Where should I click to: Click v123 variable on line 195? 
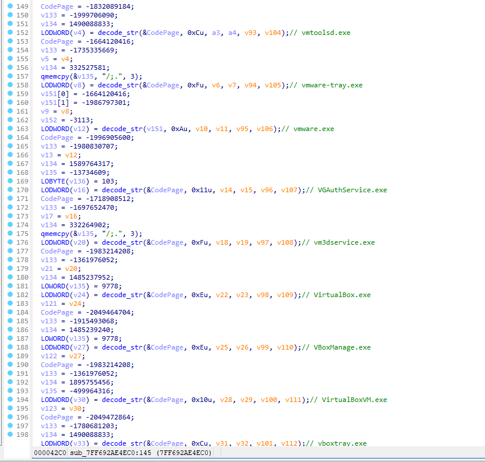(49, 408)
